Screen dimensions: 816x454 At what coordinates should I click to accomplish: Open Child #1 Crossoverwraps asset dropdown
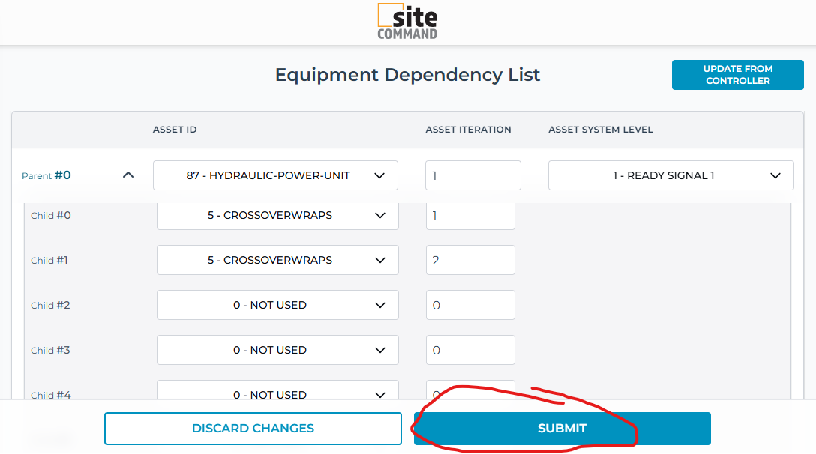coord(277,261)
